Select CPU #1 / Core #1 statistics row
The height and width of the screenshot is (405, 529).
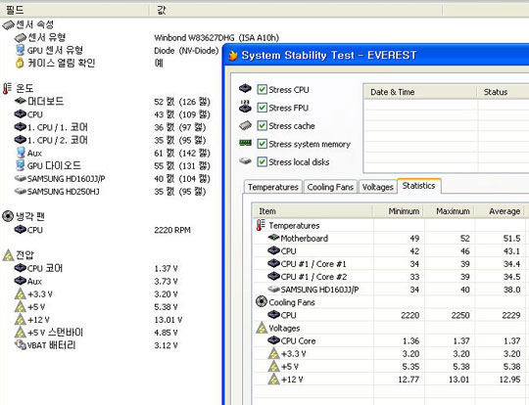tap(388, 264)
